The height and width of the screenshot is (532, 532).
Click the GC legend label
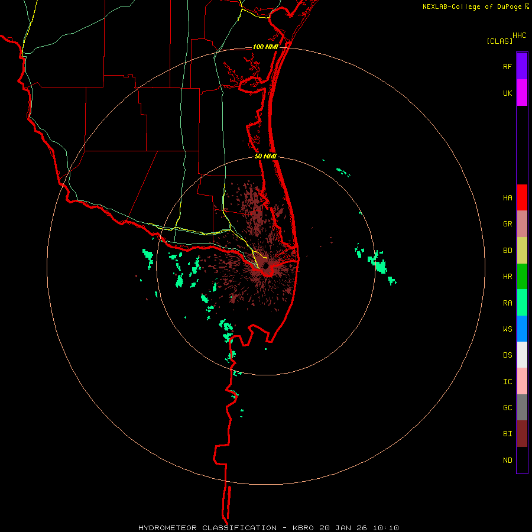click(x=507, y=408)
